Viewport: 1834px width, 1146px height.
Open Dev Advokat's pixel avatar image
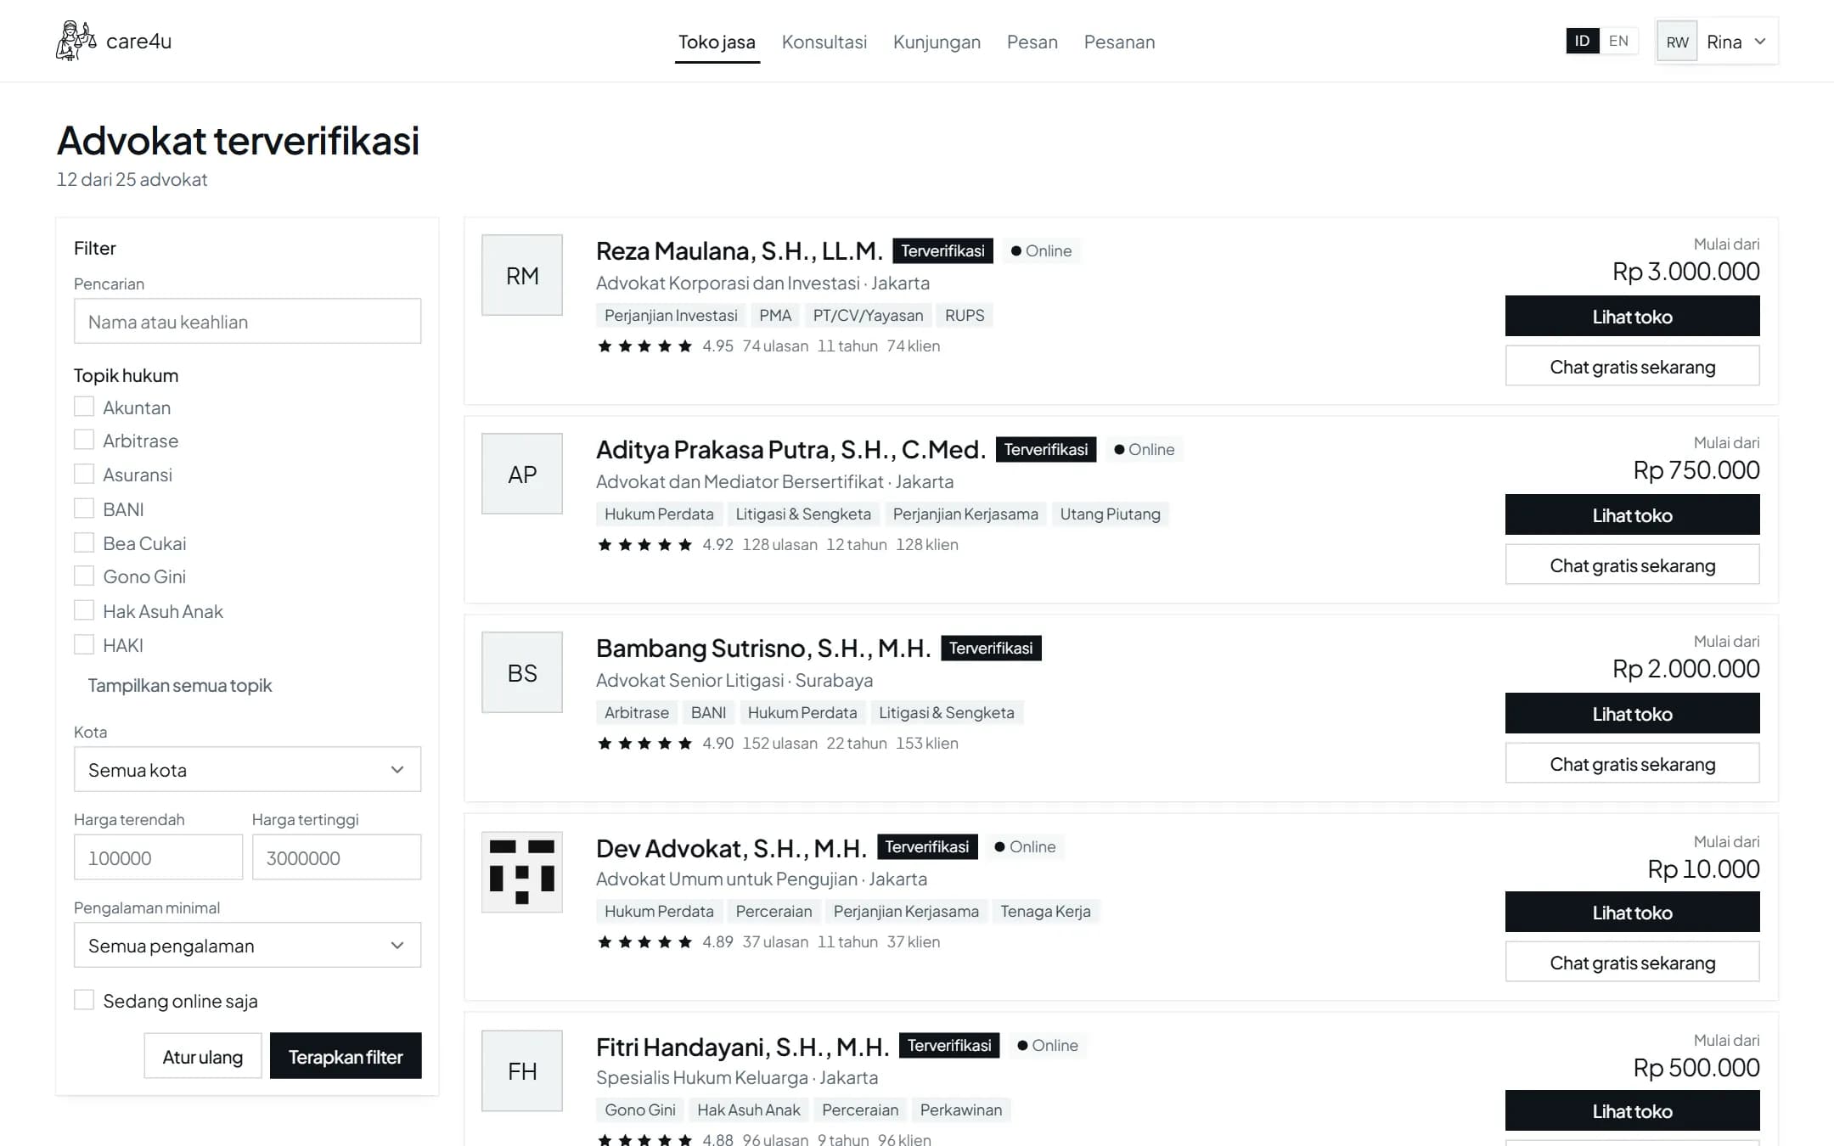(x=522, y=872)
